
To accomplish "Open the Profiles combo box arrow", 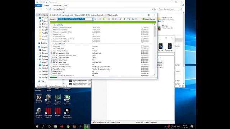I will click(93, 19).
